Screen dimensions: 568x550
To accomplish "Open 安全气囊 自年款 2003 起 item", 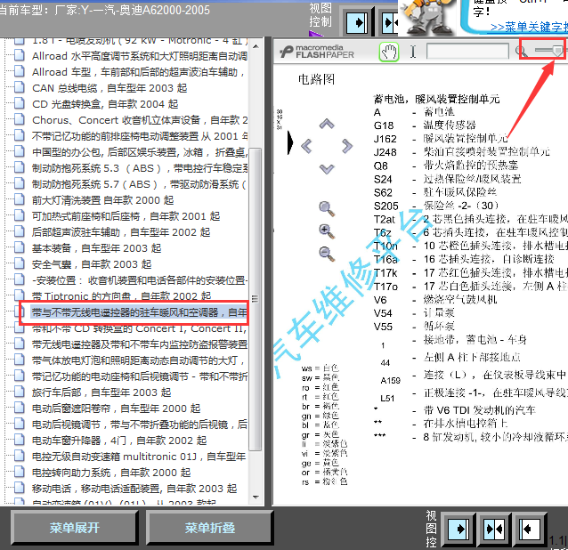I will pyautogui.click(x=92, y=264).
